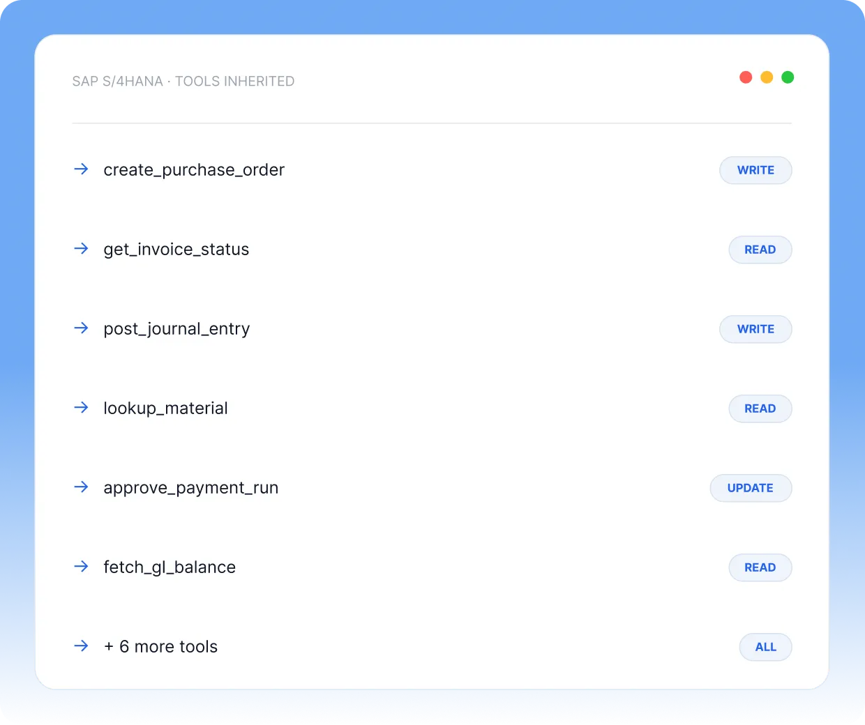Click the WRITE badge for post_journal_entry
Viewport: 865px width, 725px height.
(755, 329)
